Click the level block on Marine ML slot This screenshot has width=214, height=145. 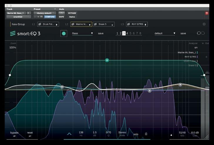tap(90, 25)
